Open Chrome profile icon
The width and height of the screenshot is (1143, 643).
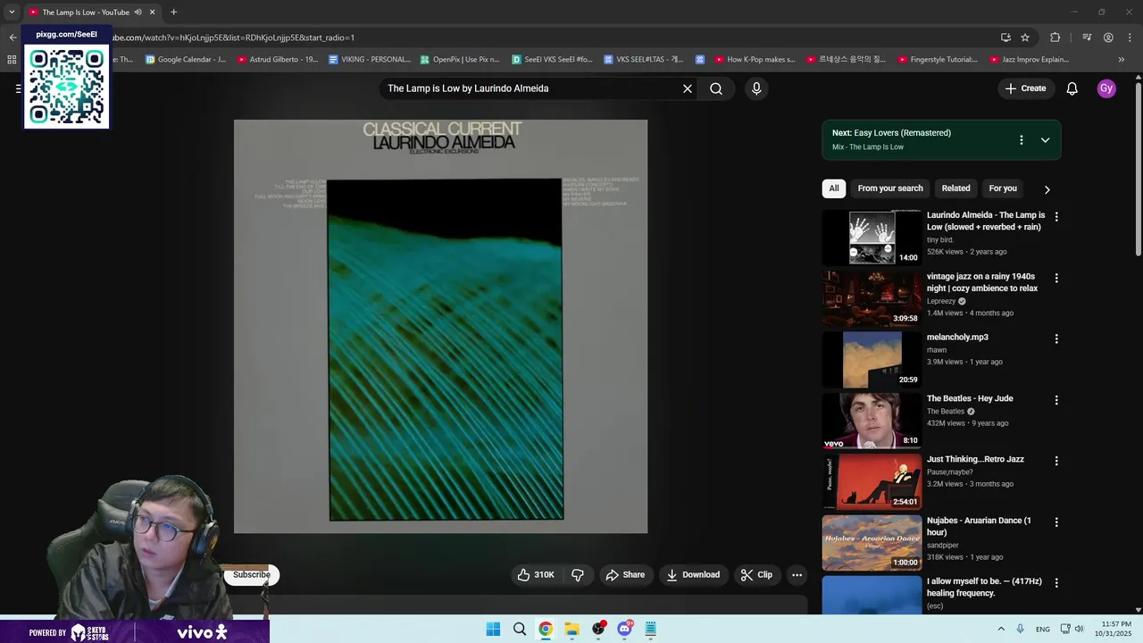pos(1108,38)
